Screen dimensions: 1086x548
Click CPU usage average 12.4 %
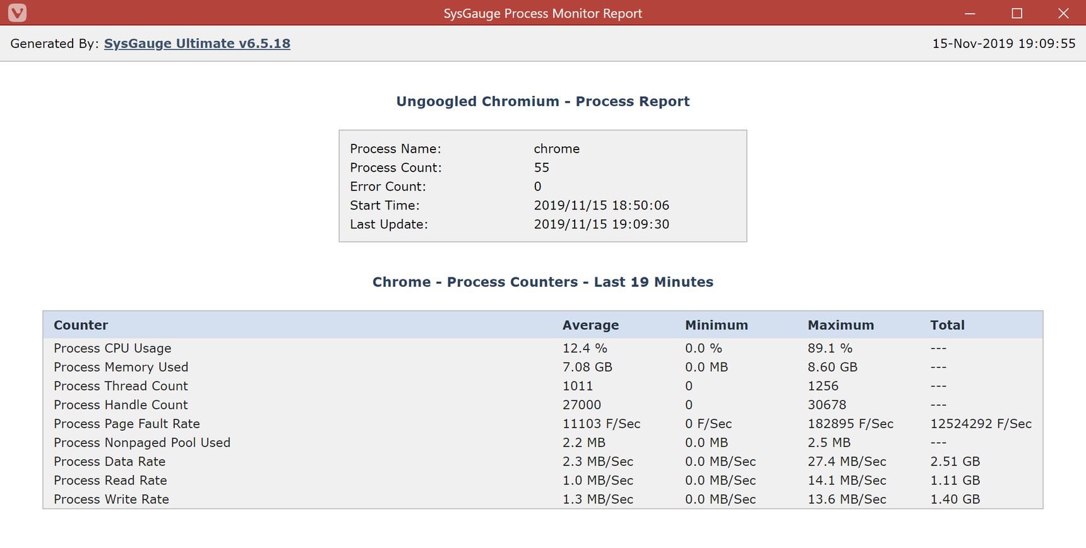point(585,348)
